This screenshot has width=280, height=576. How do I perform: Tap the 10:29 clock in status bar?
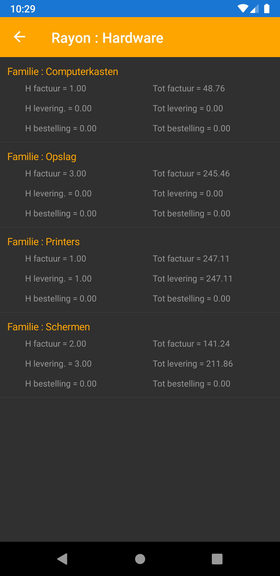click(x=23, y=9)
